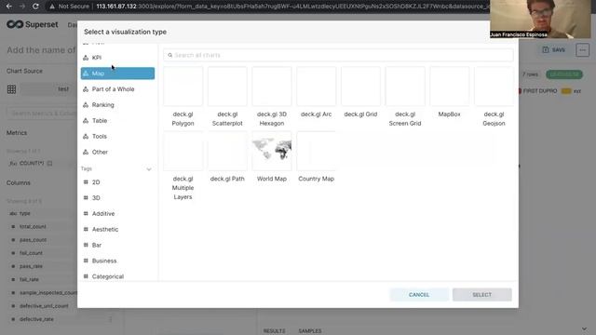Pick the MapBox chart thumbnail
The height and width of the screenshot is (335, 596).
[450, 87]
